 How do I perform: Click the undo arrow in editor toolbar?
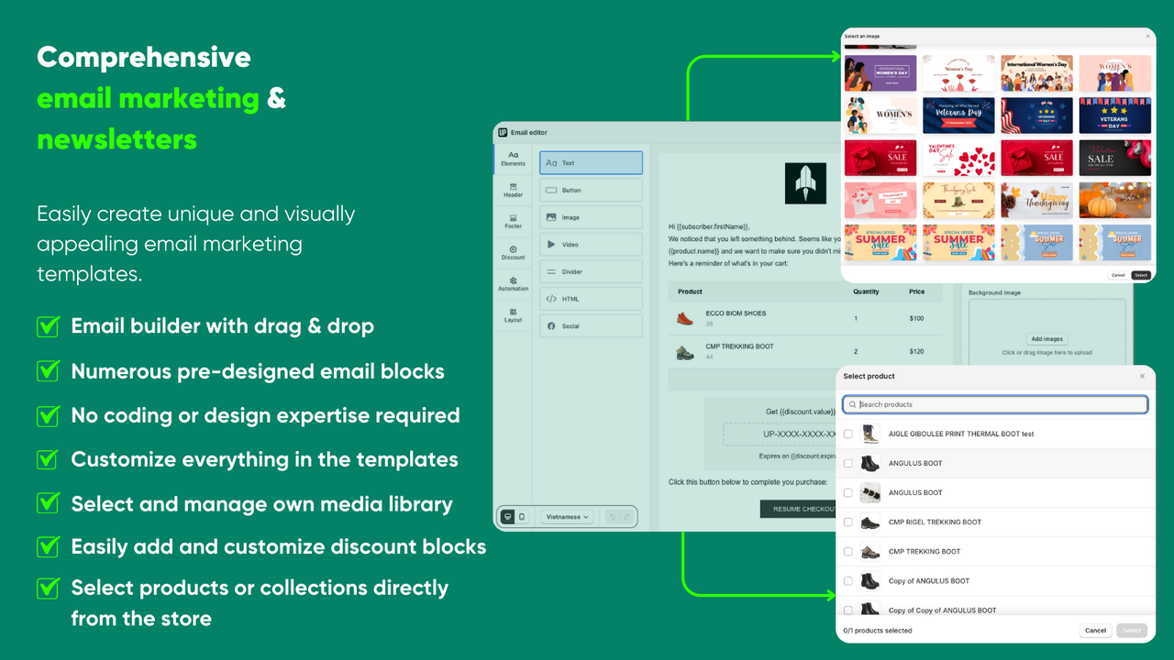(x=612, y=517)
